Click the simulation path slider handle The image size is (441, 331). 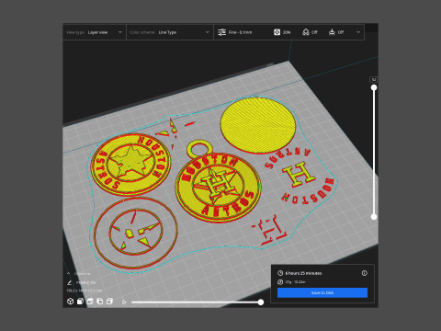[261, 302]
